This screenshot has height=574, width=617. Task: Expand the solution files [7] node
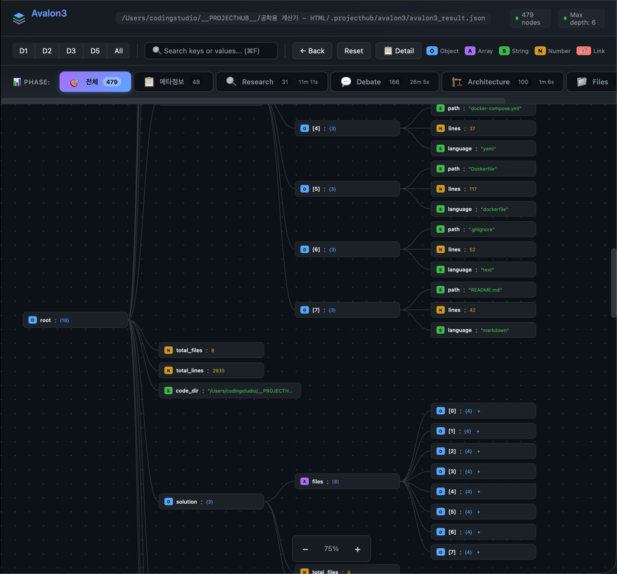tap(478, 552)
